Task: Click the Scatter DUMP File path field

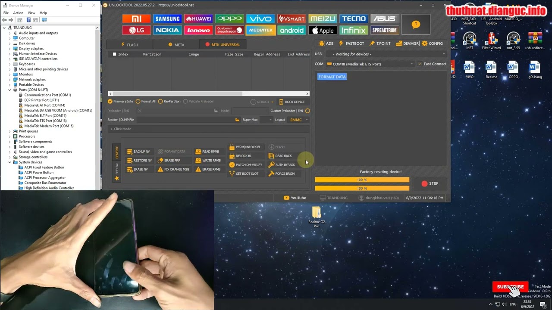Action: pyautogui.click(x=185, y=120)
